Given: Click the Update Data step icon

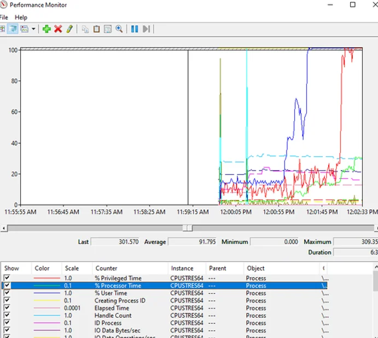Looking at the screenshot, I should click(146, 29).
